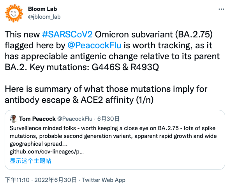
Task: Select the text 'Key mutations: G446S & R493Q'
Action: (x=94, y=67)
